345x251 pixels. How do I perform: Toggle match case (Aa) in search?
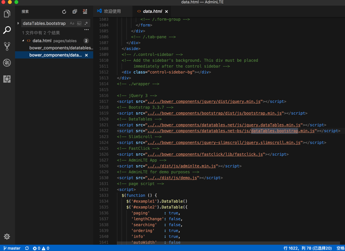point(72,24)
